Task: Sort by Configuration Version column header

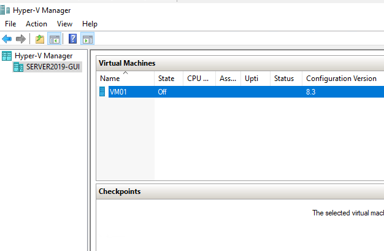Action: pyautogui.click(x=343, y=79)
